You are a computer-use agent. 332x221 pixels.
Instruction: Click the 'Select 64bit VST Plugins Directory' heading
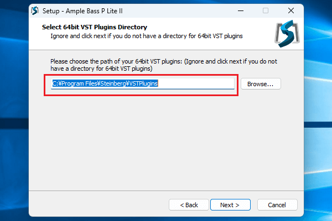pos(95,27)
